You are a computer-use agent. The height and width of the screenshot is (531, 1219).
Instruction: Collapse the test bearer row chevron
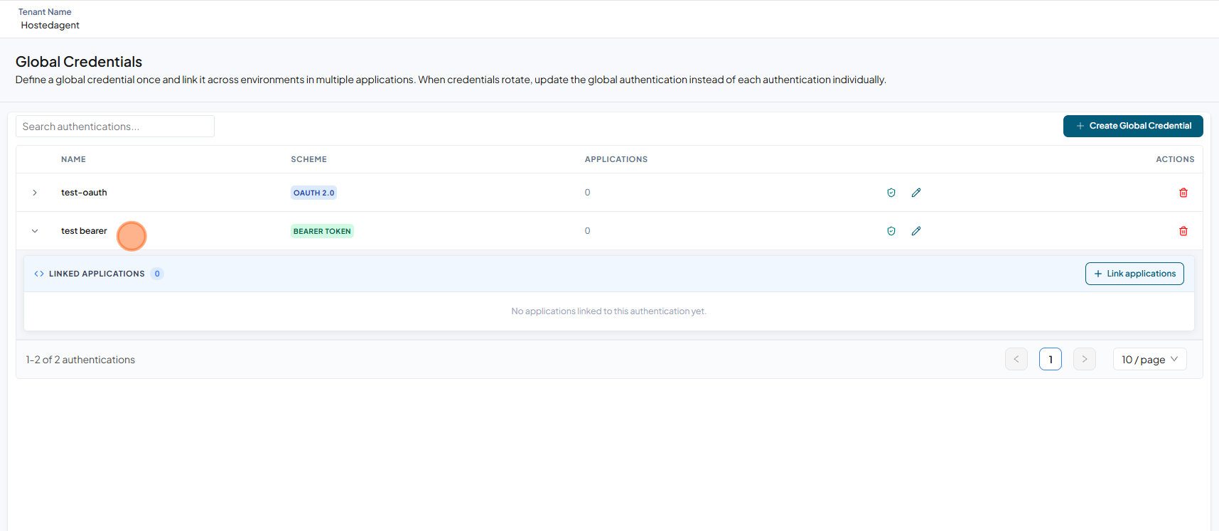pos(35,231)
